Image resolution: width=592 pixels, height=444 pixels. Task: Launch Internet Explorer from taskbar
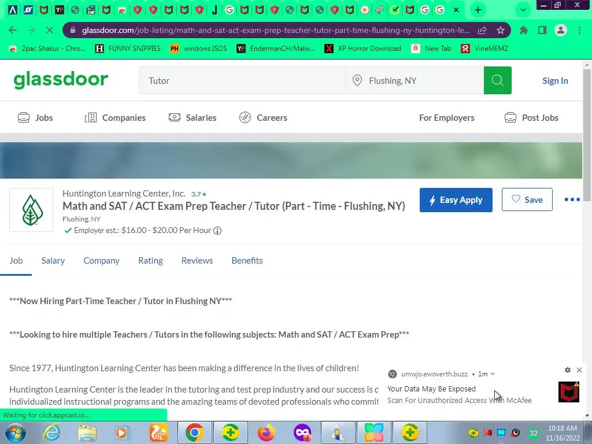(51, 432)
